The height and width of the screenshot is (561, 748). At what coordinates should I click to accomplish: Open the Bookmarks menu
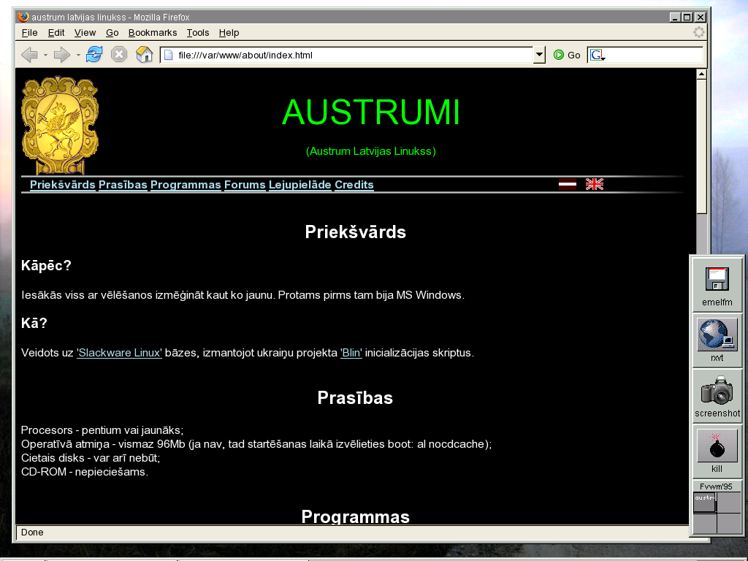pyautogui.click(x=153, y=32)
